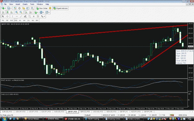Switch to the GBPUSD,M30 chart tab
194x121 pixels.
click(x=85, y=112)
